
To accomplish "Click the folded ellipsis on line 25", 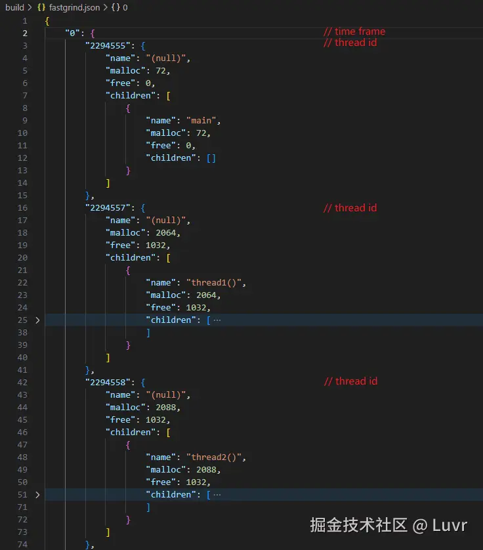I will point(217,320).
